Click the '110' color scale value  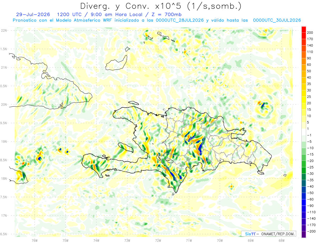(x=310, y=52)
